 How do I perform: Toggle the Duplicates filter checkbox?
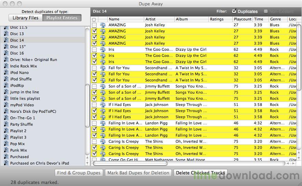pyautogui.click(x=234, y=11)
